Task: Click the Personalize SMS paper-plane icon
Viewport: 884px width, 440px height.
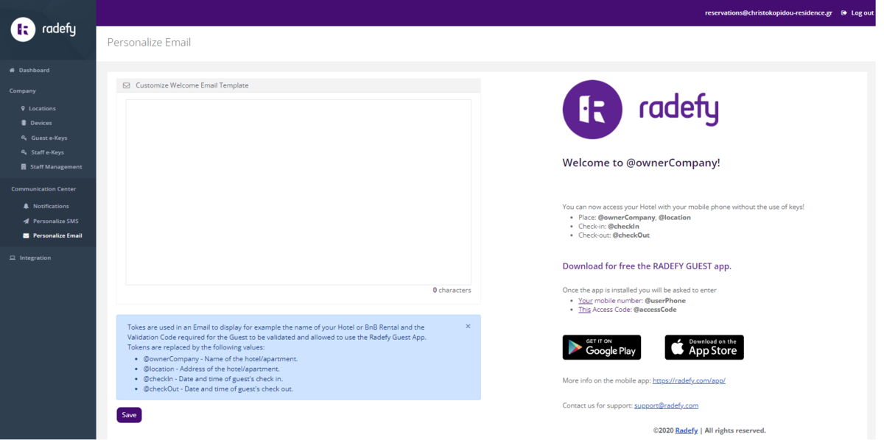Action: [x=27, y=221]
